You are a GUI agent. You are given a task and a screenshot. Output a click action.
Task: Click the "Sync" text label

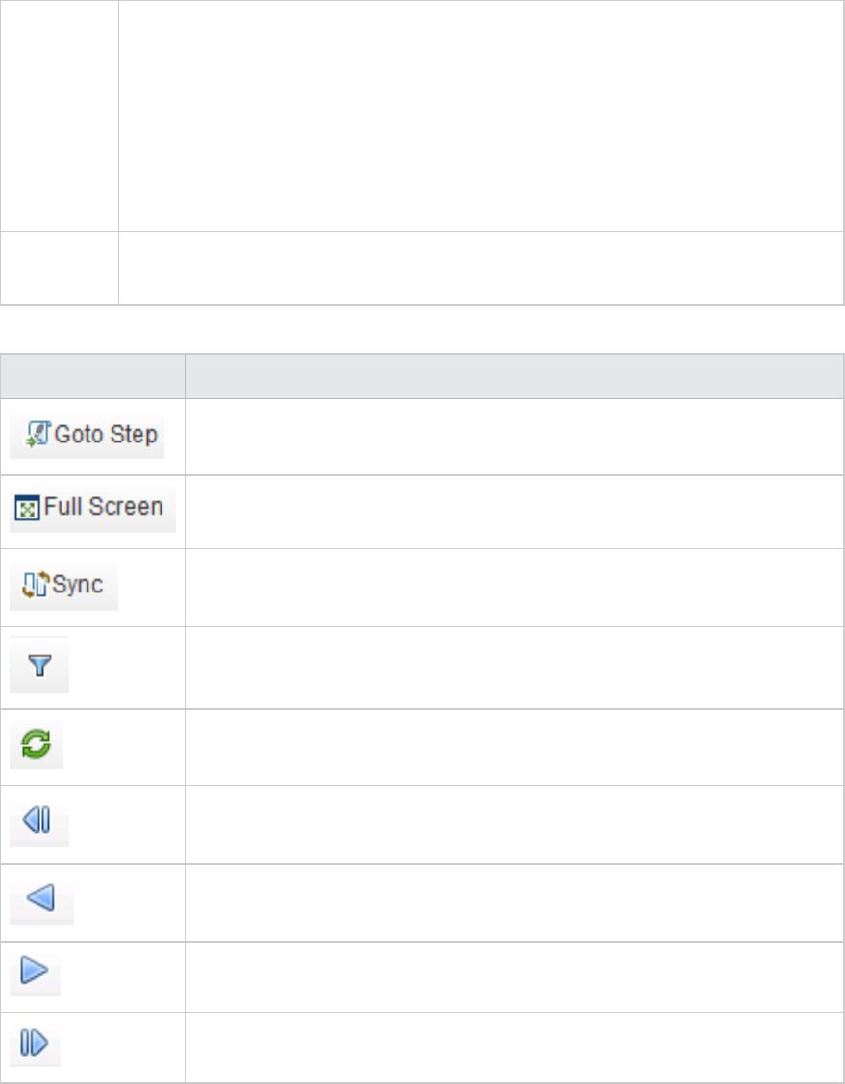77,585
